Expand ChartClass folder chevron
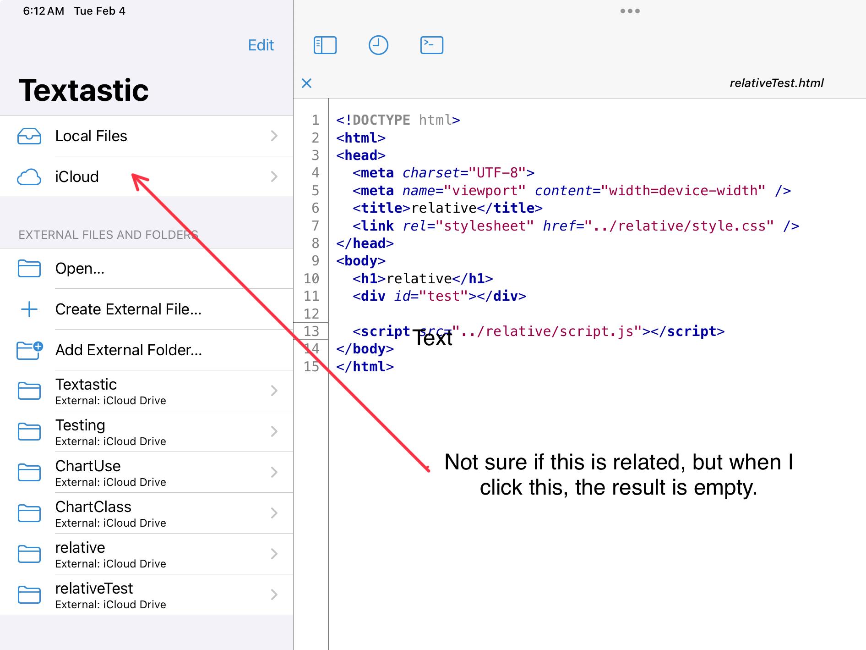The width and height of the screenshot is (866, 650). 274,513
